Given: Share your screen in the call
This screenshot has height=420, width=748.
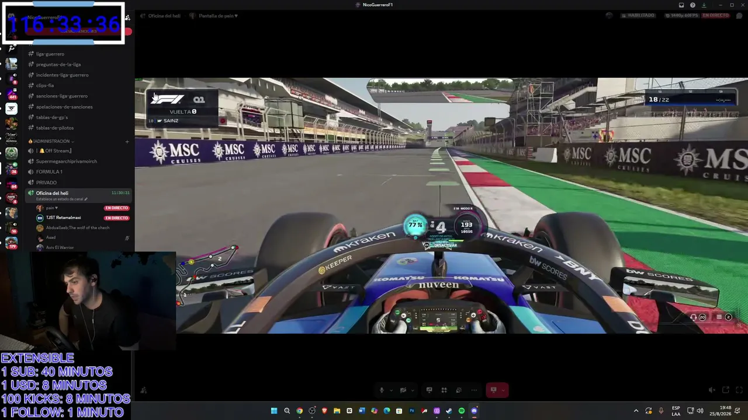Looking at the screenshot, I should [429, 390].
